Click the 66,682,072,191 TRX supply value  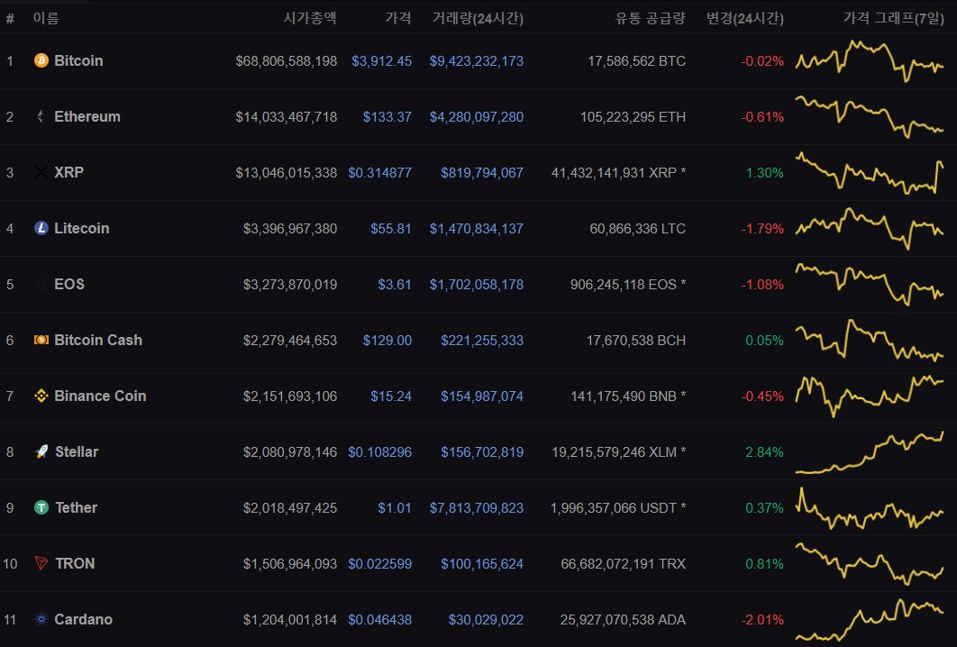pos(624,563)
